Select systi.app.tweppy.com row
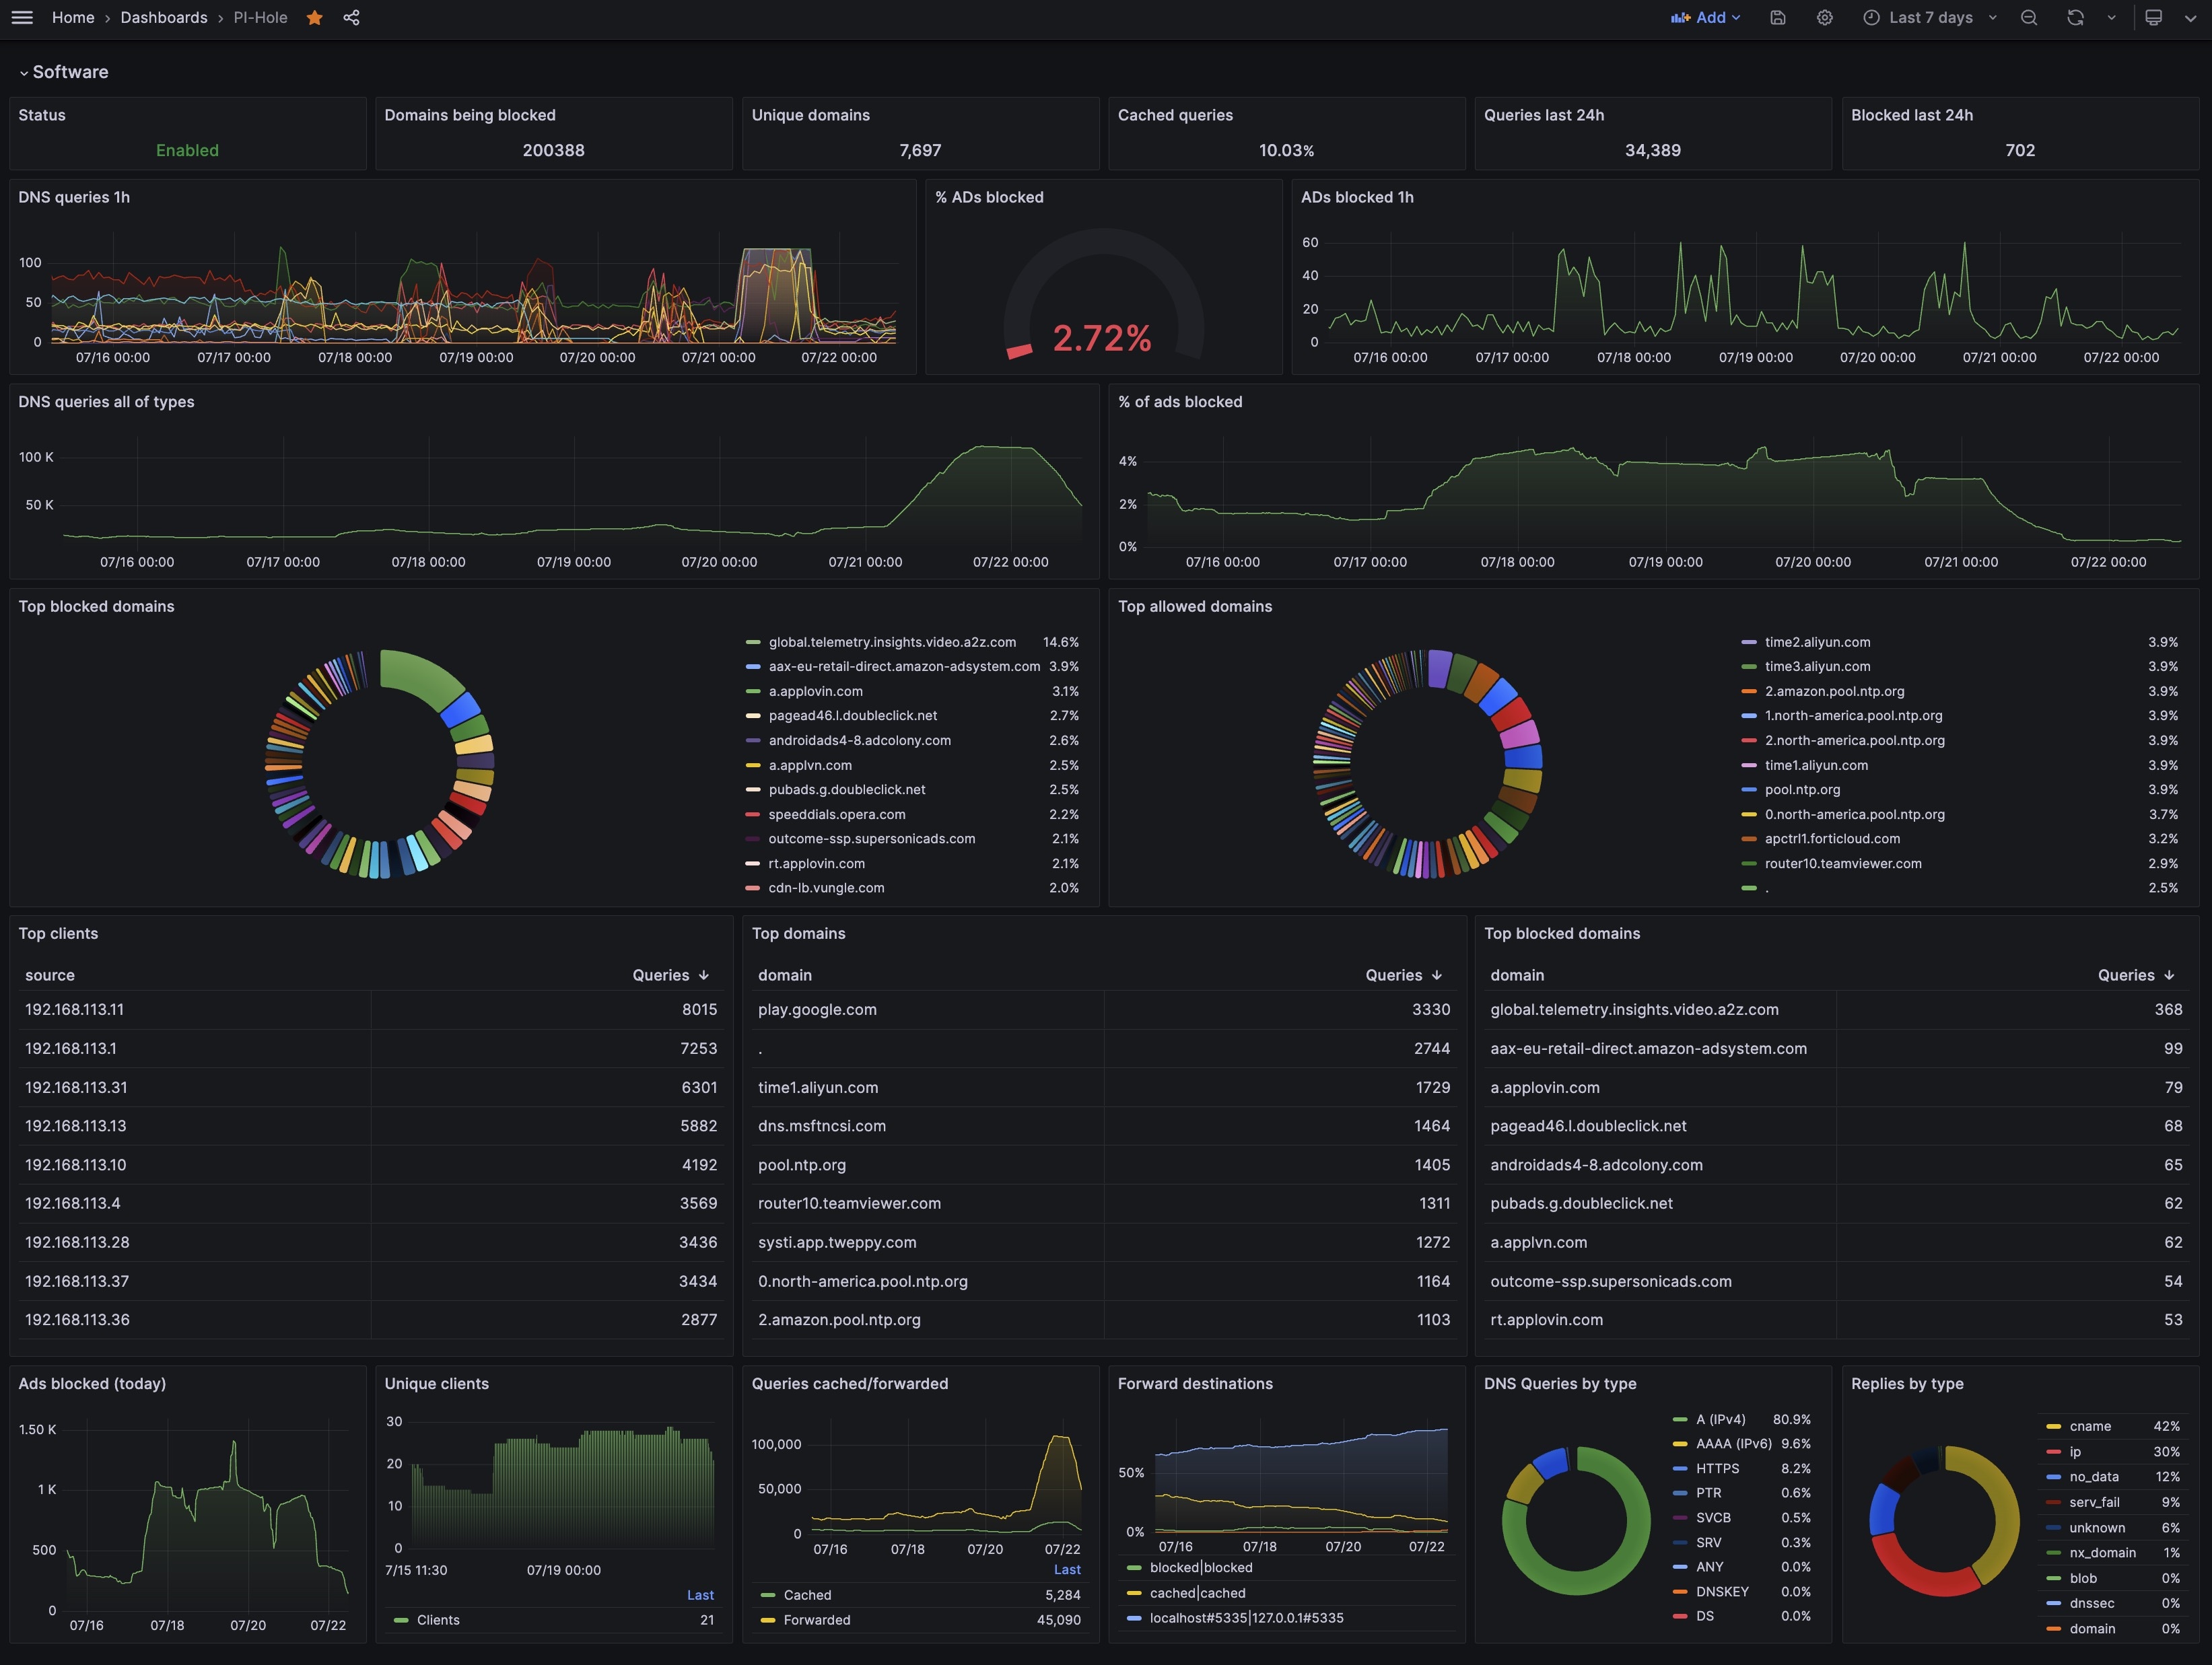The width and height of the screenshot is (2212, 1665). [1103, 1242]
